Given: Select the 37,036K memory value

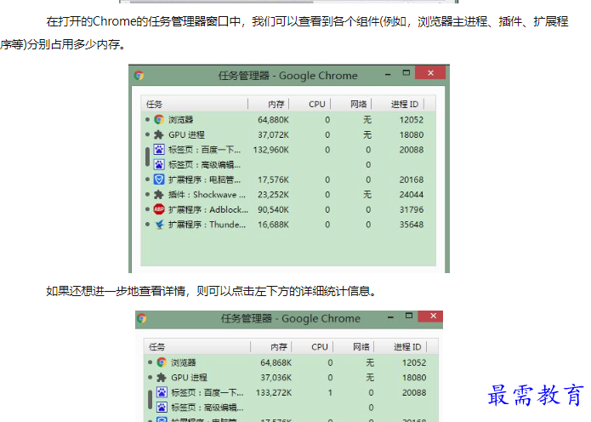Looking at the screenshot, I should tap(276, 378).
